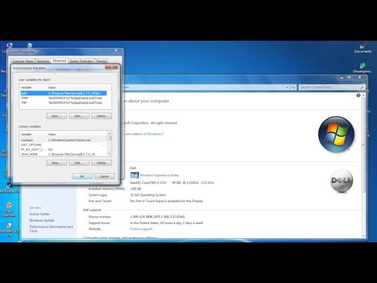The height and width of the screenshot is (283, 377).
Task: Click New under user variables
Action: click(57, 116)
